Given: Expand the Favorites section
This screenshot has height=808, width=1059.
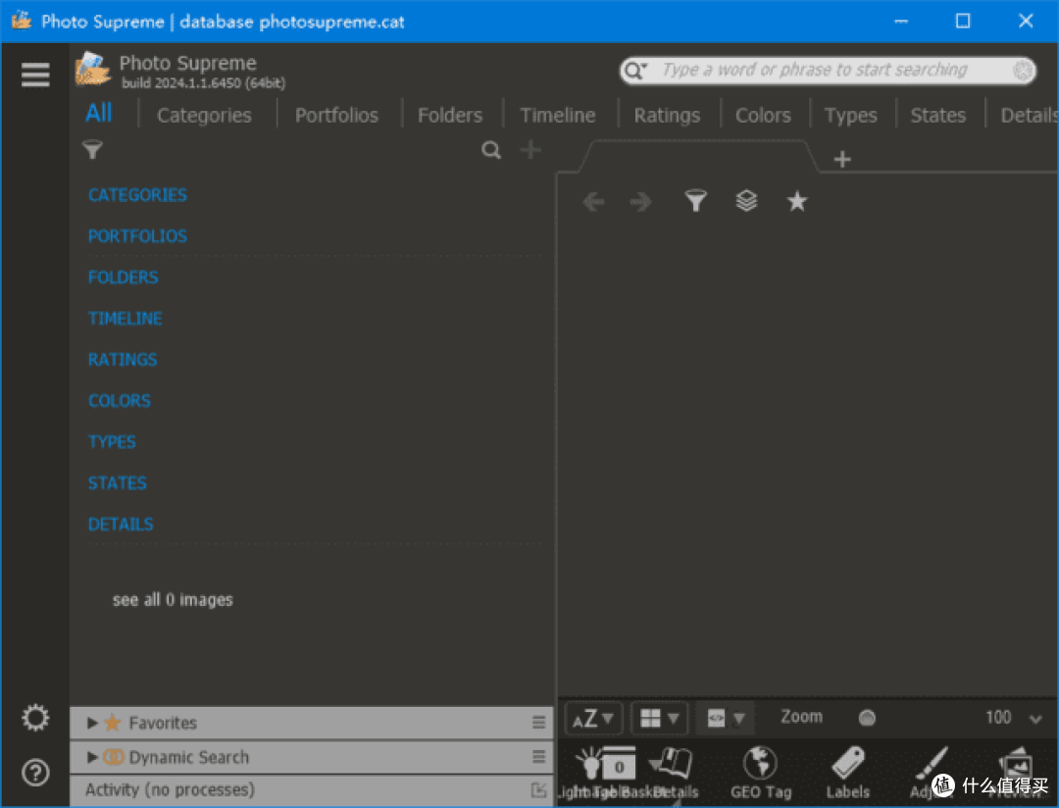Looking at the screenshot, I should point(92,723).
